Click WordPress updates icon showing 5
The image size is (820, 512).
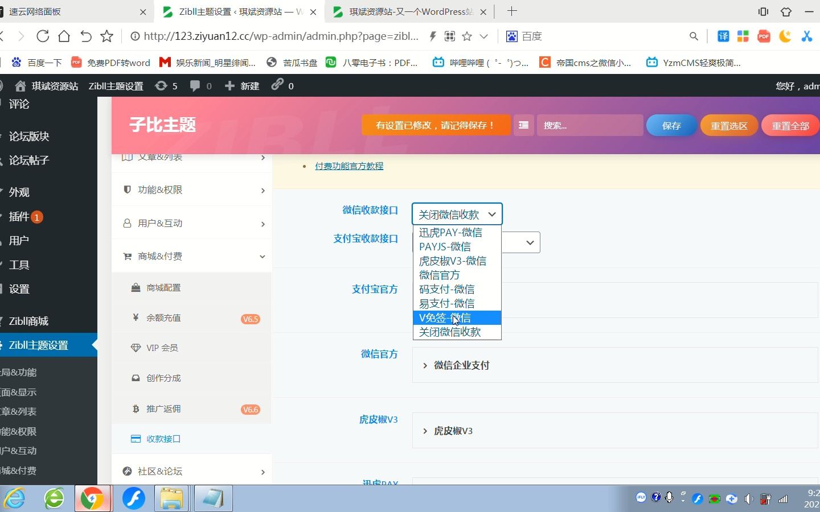point(166,86)
